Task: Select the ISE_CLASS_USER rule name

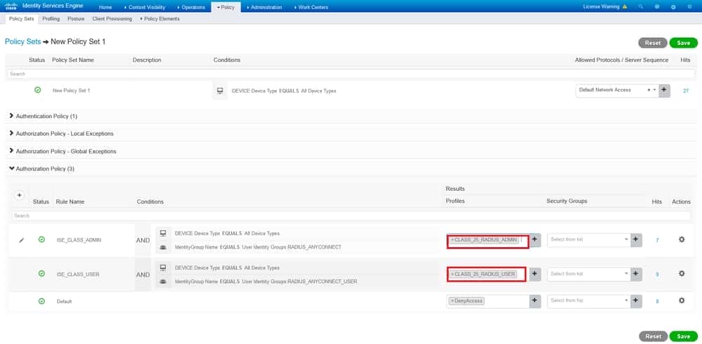Action: [x=78, y=274]
